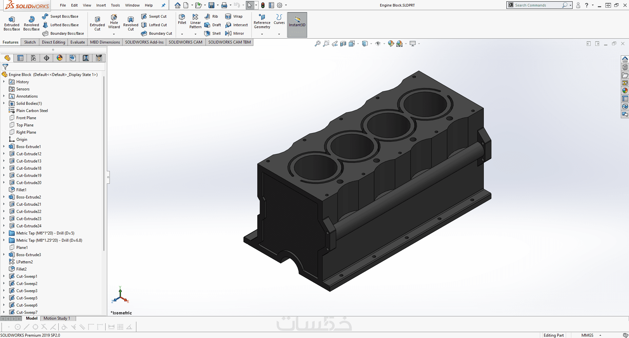Toggle Instant3D mode
629x338 pixels.
click(297, 25)
